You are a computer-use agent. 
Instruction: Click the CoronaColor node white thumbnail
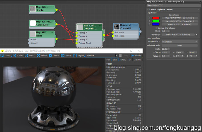click(x=33, y=23)
